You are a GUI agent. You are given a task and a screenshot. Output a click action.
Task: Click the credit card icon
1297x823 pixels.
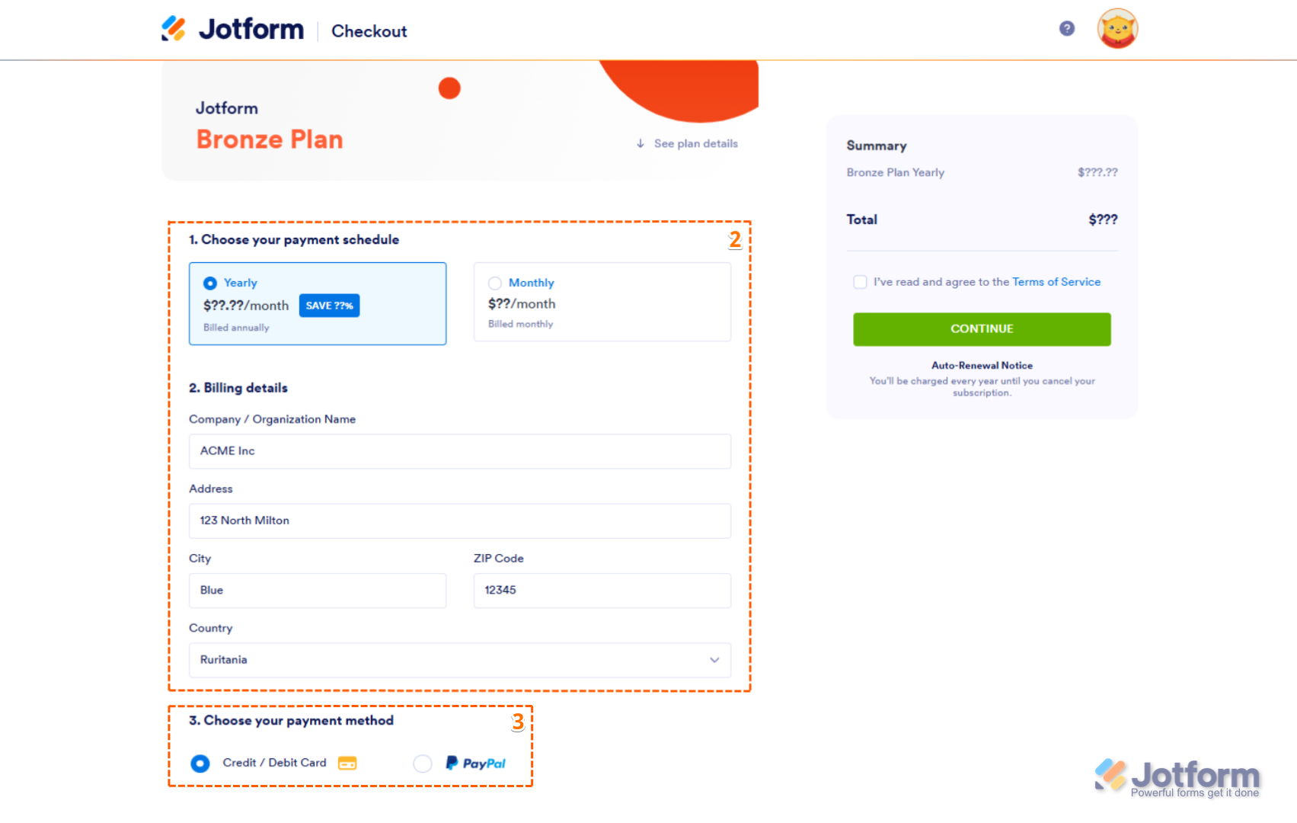(347, 763)
